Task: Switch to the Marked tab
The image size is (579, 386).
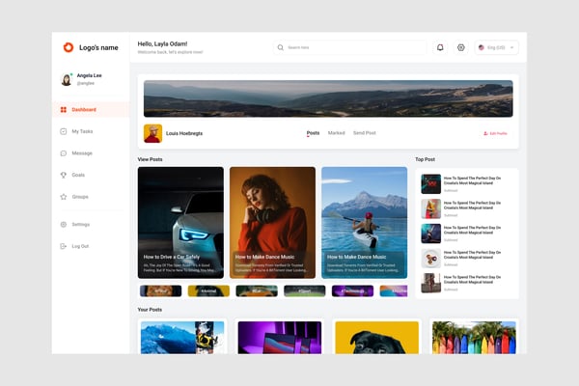Action: click(336, 133)
